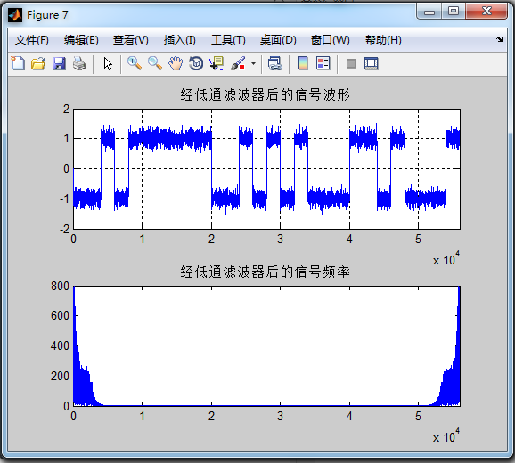The height and width of the screenshot is (463, 515).
Task: Open the 工具(T) menu
Action: click(228, 40)
